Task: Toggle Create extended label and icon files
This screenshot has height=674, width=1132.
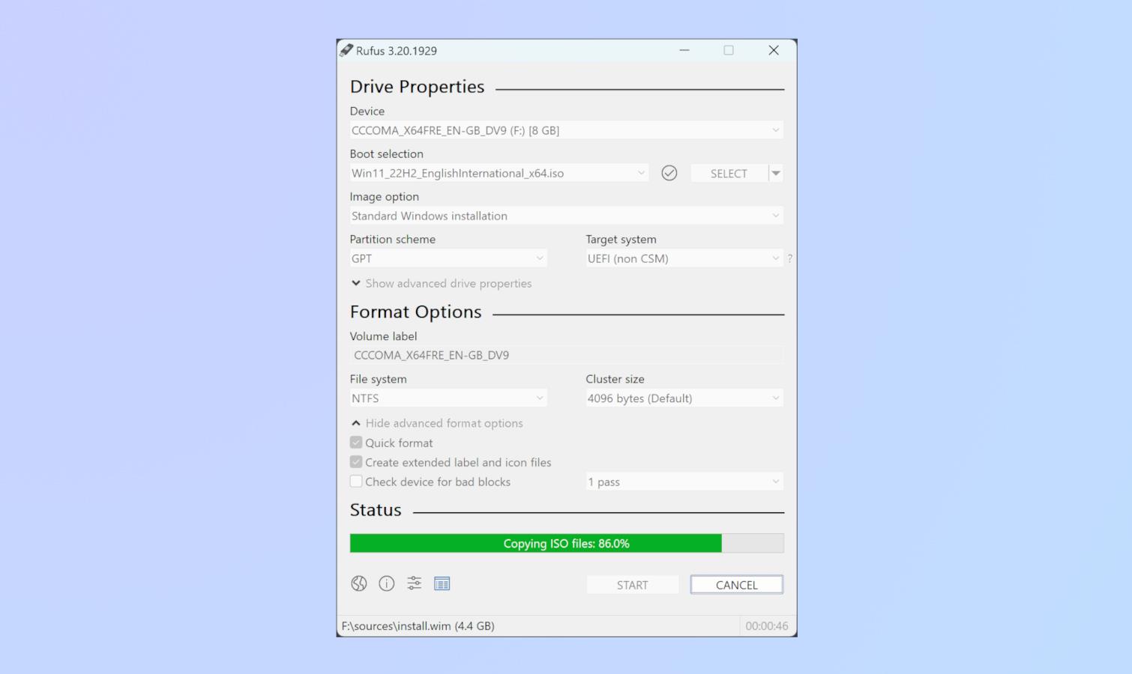Action: pyautogui.click(x=356, y=462)
